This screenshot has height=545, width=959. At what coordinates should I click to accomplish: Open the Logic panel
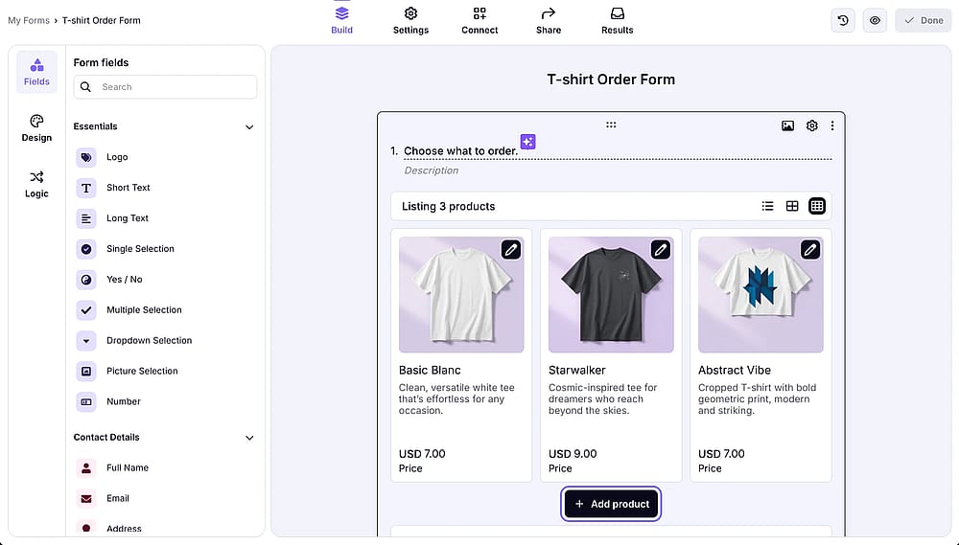click(36, 185)
